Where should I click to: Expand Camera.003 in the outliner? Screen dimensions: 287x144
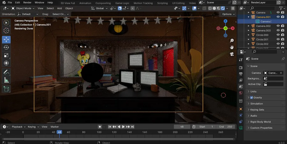(x=248, y=30)
